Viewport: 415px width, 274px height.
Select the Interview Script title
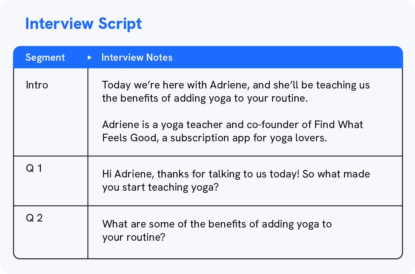pos(84,24)
